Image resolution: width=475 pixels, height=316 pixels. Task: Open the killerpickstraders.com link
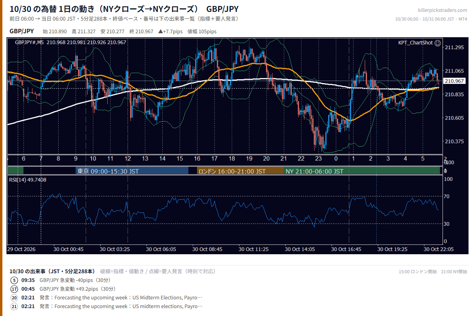pyautogui.click(x=443, y=10)
